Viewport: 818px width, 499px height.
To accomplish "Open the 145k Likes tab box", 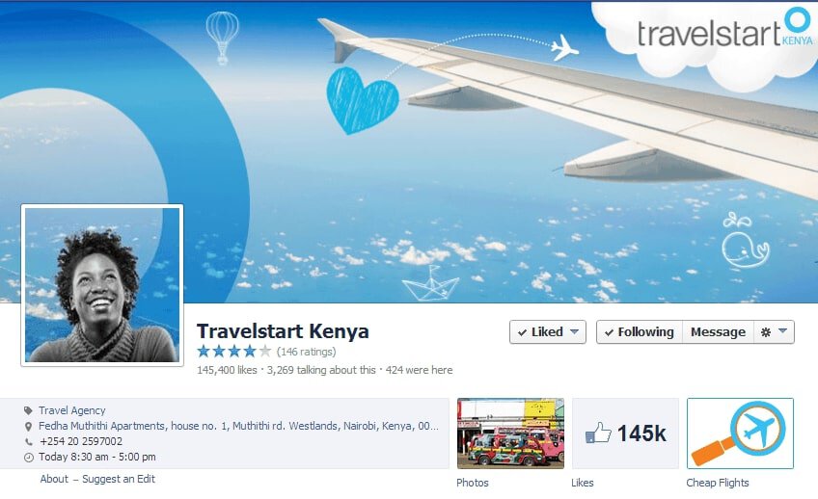I will click(625, 433).
